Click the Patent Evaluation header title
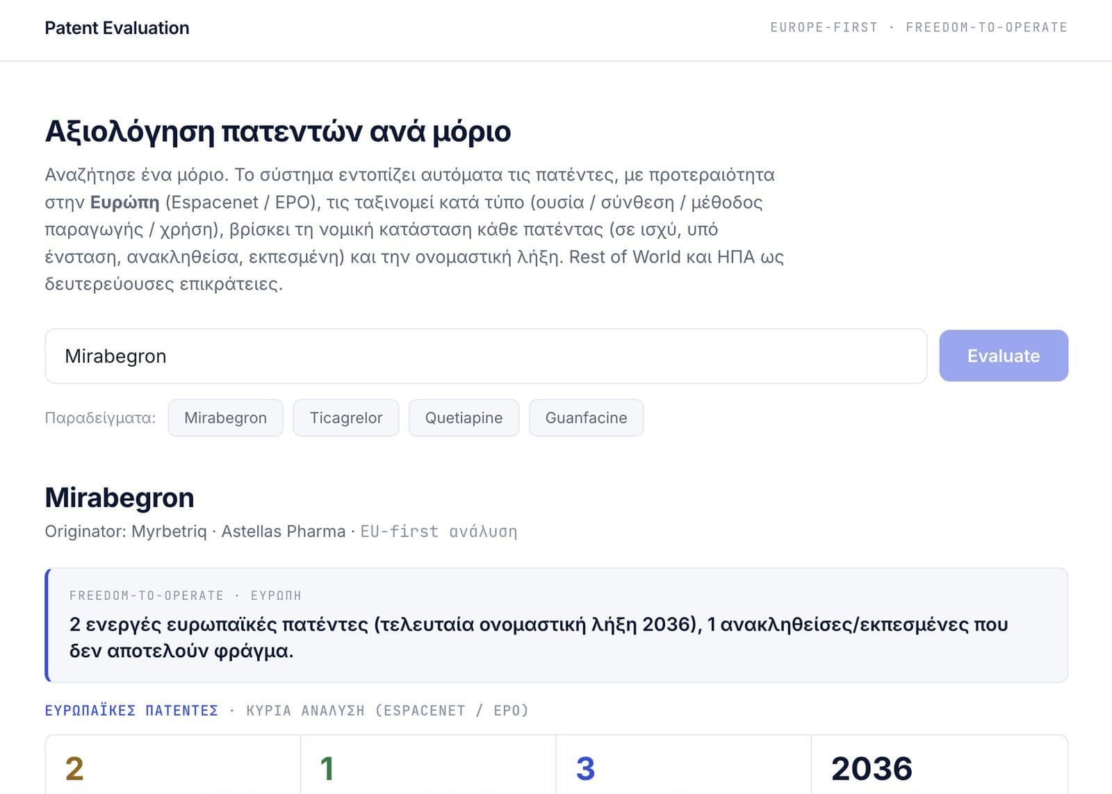The width and height of the screenshot is (1112, 794). 117,28
